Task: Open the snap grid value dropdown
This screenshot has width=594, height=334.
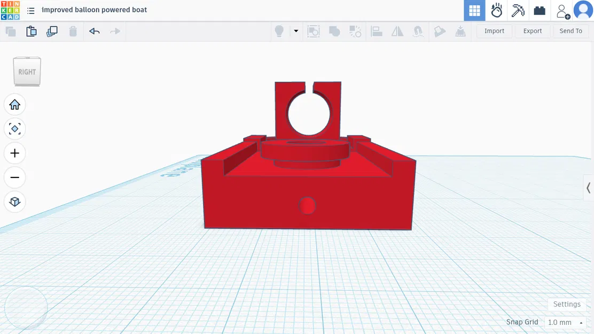Action: [565, 322]
